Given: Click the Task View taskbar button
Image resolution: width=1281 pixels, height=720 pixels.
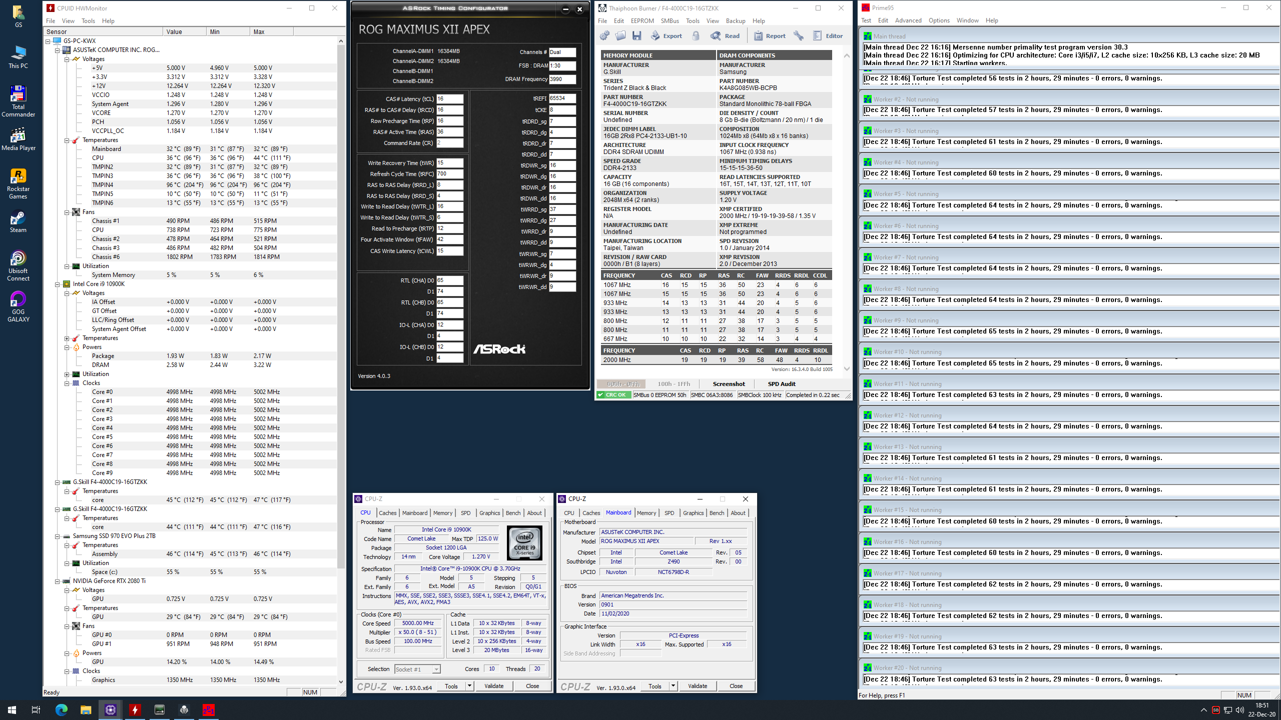Looking at the screenshot, I should tap(36, 709).
